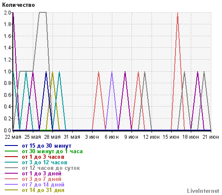Click the green 'от 30 минут до 1 часа' legend line
The width and height of the screenshot is (222, 195).
pos(11,151)
